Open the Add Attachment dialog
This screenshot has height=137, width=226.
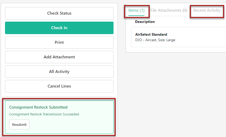click(x=59, y=57)
